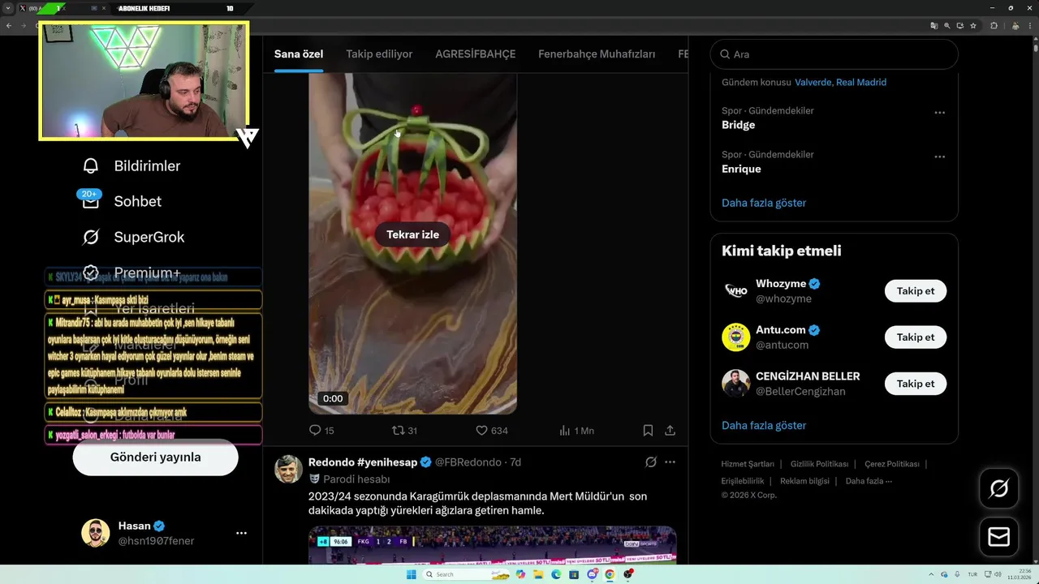Share the watermelon video post
The image size is (1039, 584).
tap(670, 431)
